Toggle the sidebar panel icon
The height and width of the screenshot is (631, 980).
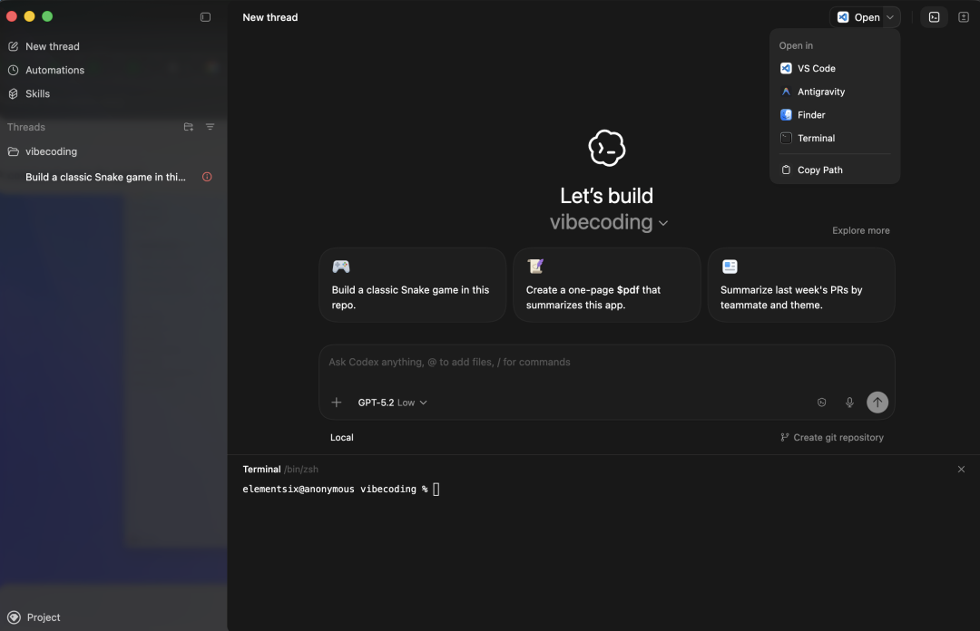(x=205, y=17)
